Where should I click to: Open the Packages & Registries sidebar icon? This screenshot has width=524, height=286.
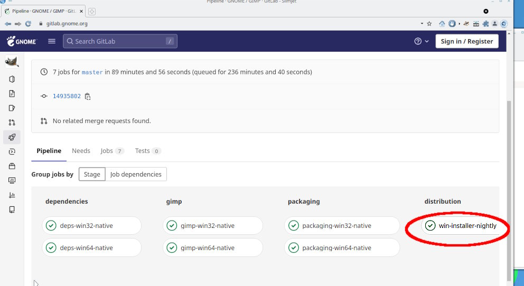[x=12, y=166]
